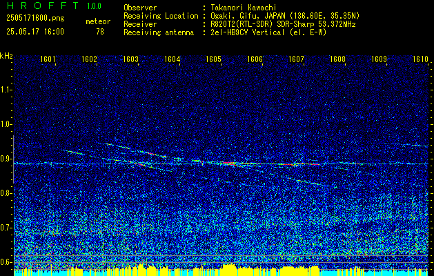Image resolution: width=434 pixels, height=276 pixels.
Task: Click the Receiving antenna label
Action: click(159, 32)
